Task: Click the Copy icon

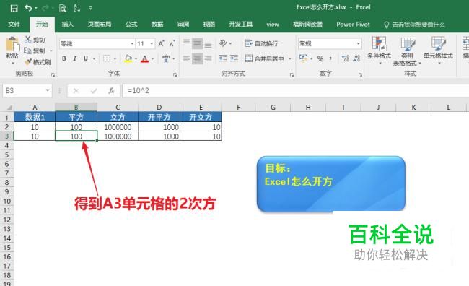Action: click(27, 51)
